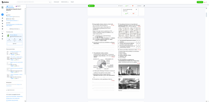
Task: Open the round icon below the sidebar divider
Action: coord(2,36)
